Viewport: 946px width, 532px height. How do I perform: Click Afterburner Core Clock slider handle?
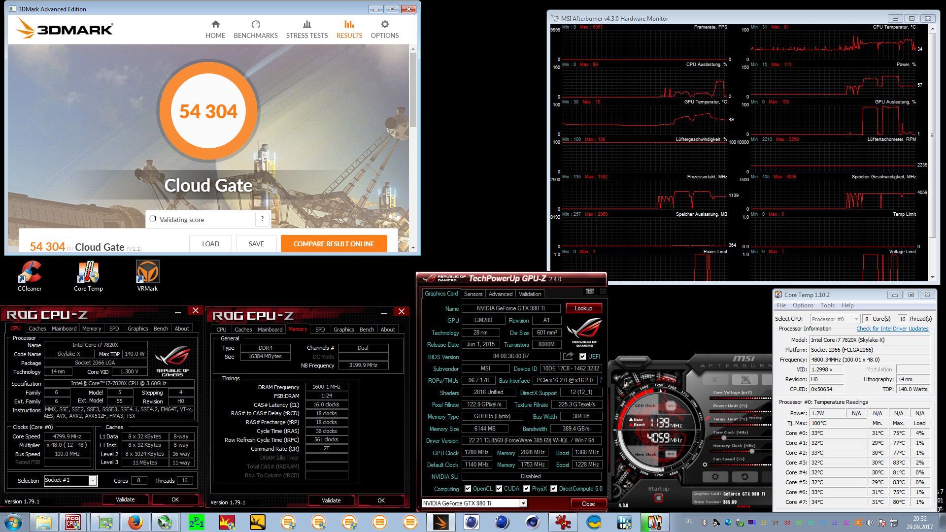click(724, 437)
